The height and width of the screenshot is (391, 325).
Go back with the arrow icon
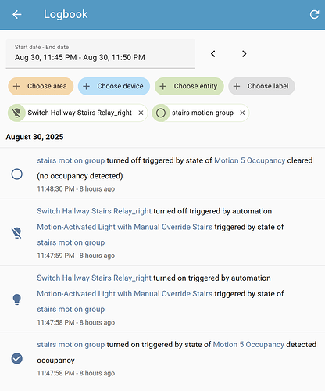pyautogui.click(x=17, y=14)
